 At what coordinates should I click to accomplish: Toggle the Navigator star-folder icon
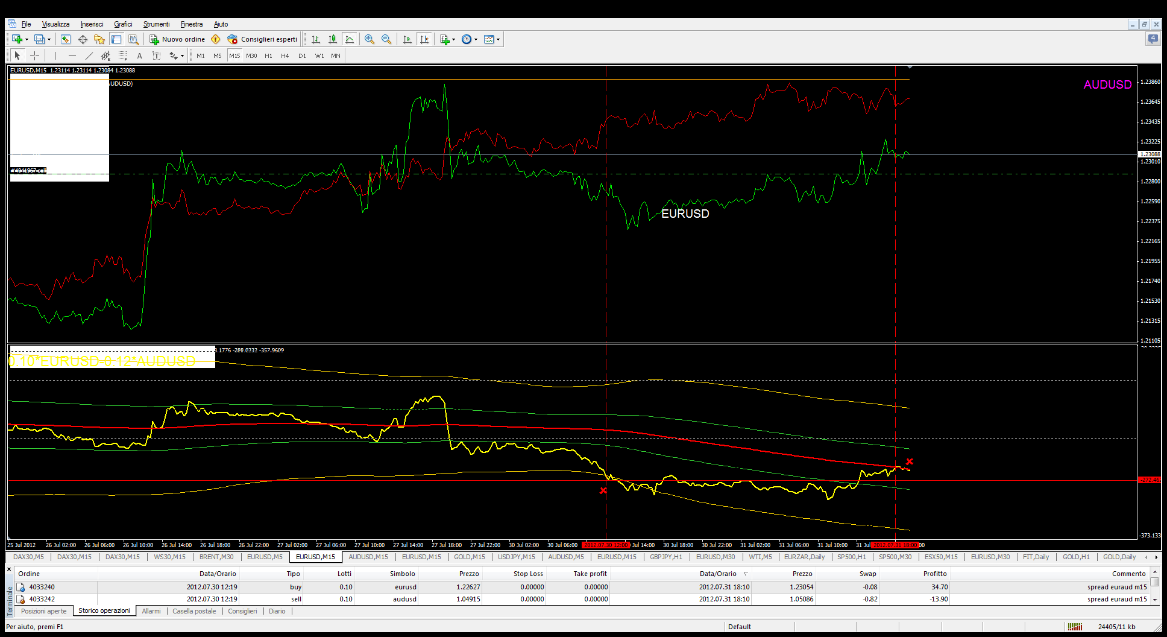(x=99, y=39)
